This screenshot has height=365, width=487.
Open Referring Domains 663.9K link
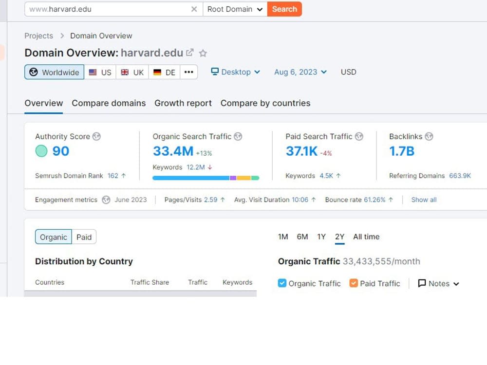coord(460,176)
